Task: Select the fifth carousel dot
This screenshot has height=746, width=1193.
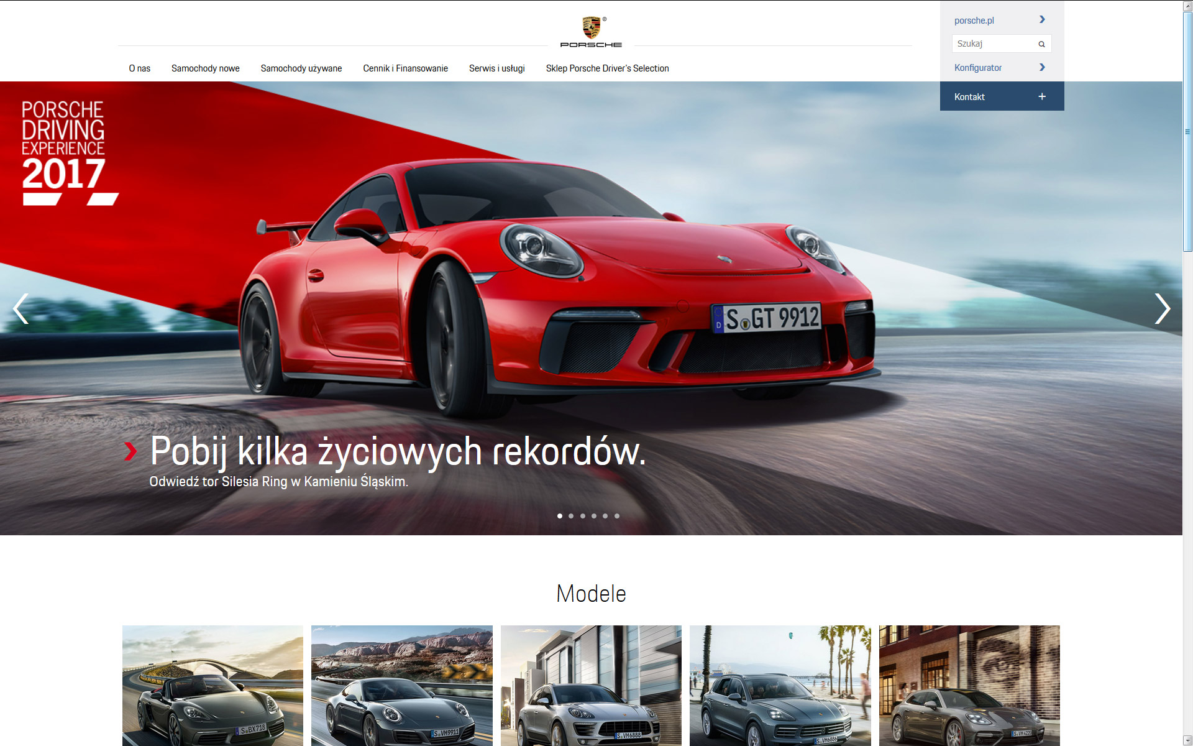Action: 605,516
